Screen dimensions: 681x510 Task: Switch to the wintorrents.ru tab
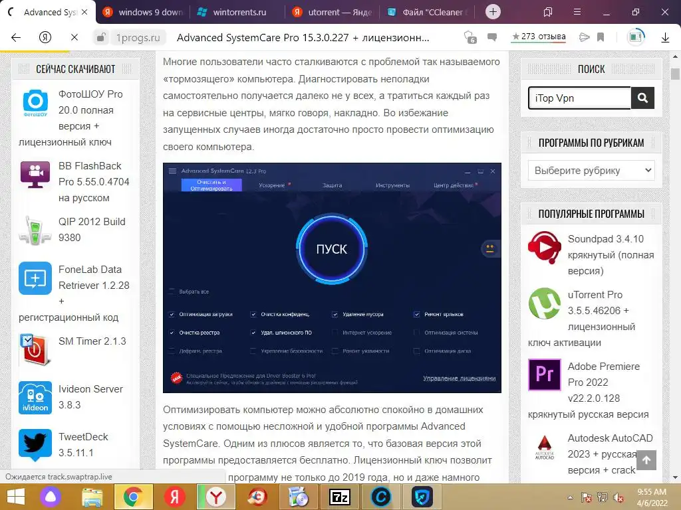(237, 12)
